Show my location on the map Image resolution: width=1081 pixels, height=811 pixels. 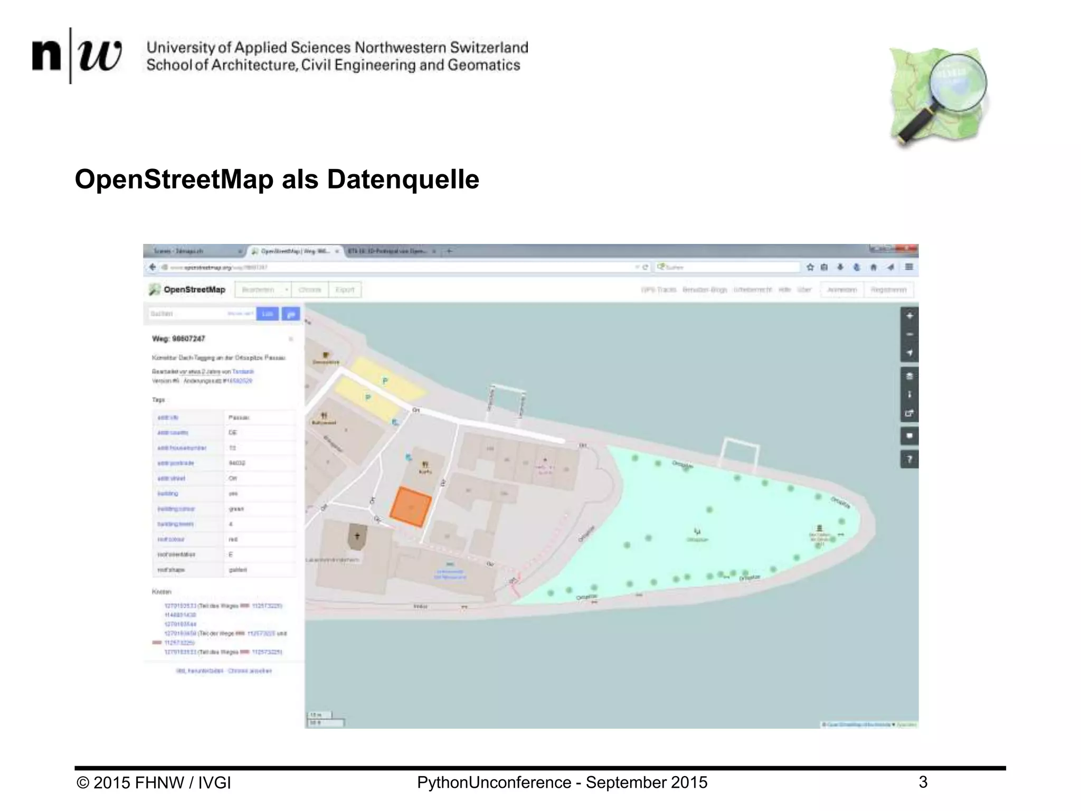[909, 353]
